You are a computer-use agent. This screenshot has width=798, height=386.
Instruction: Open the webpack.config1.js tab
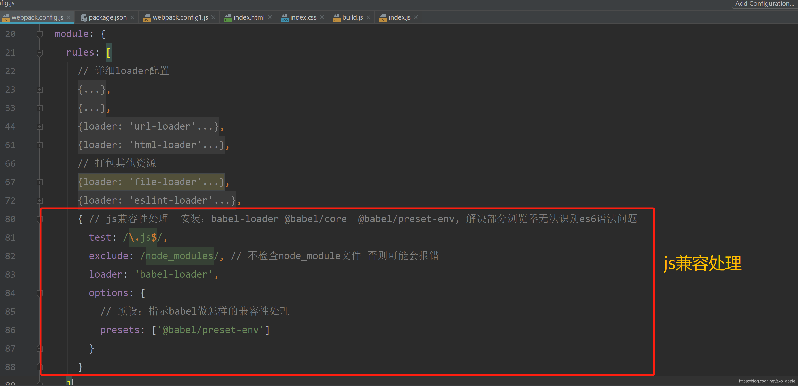(180, 17)
